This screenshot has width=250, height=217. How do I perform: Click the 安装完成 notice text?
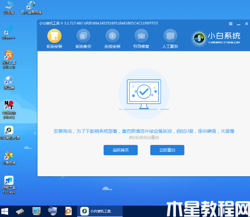coord(144,131)
